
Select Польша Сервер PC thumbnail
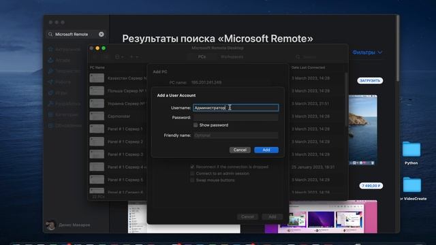pos(97,91)
